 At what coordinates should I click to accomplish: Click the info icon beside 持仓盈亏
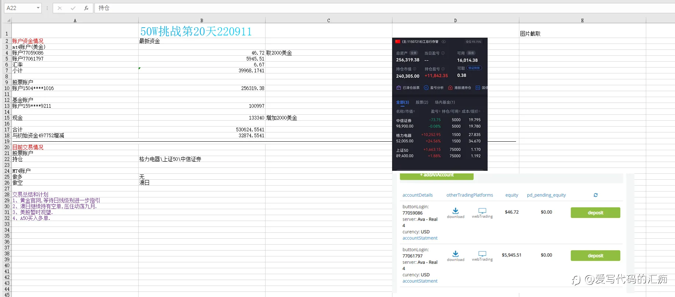click(443, 69)
